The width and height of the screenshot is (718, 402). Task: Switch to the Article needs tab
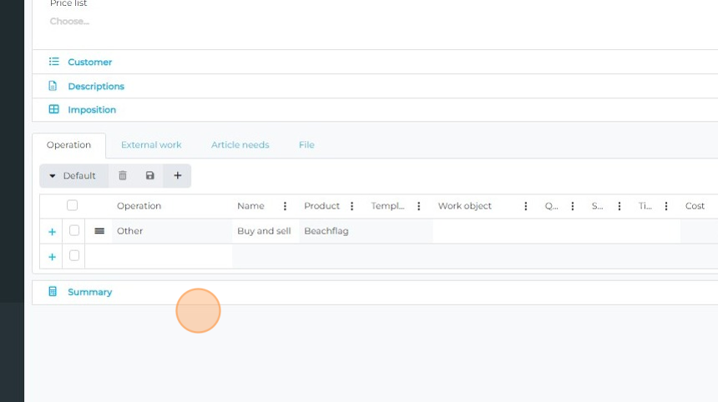(x=240, y=145)
